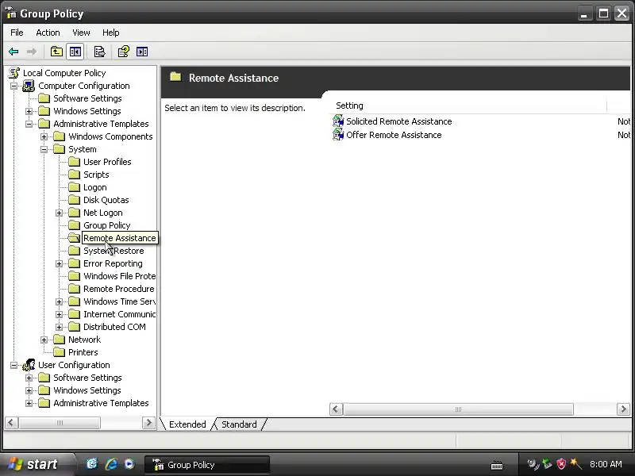The height and width of the screenshot is (476, 635).
Task: Expand Windows Settings under Computer Configuration
Action: [x=29, y=111]
